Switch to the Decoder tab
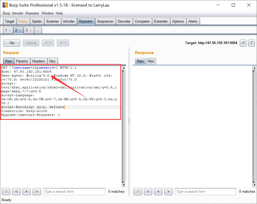 point(124,22)
